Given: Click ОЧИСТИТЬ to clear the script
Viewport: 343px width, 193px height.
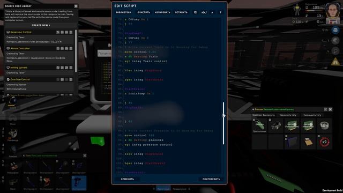Looking at the screenshot, I should point(144,12).
